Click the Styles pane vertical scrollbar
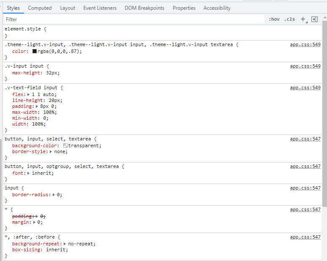 tap(324, 127)
